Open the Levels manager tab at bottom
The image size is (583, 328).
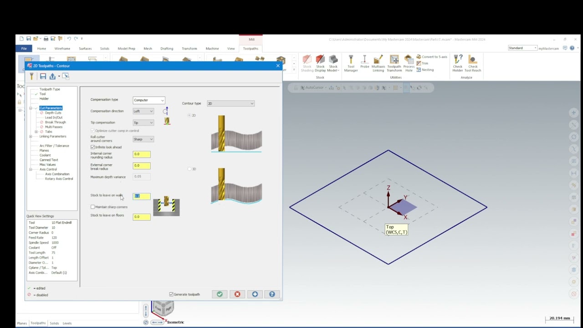(x=67, y=323)
